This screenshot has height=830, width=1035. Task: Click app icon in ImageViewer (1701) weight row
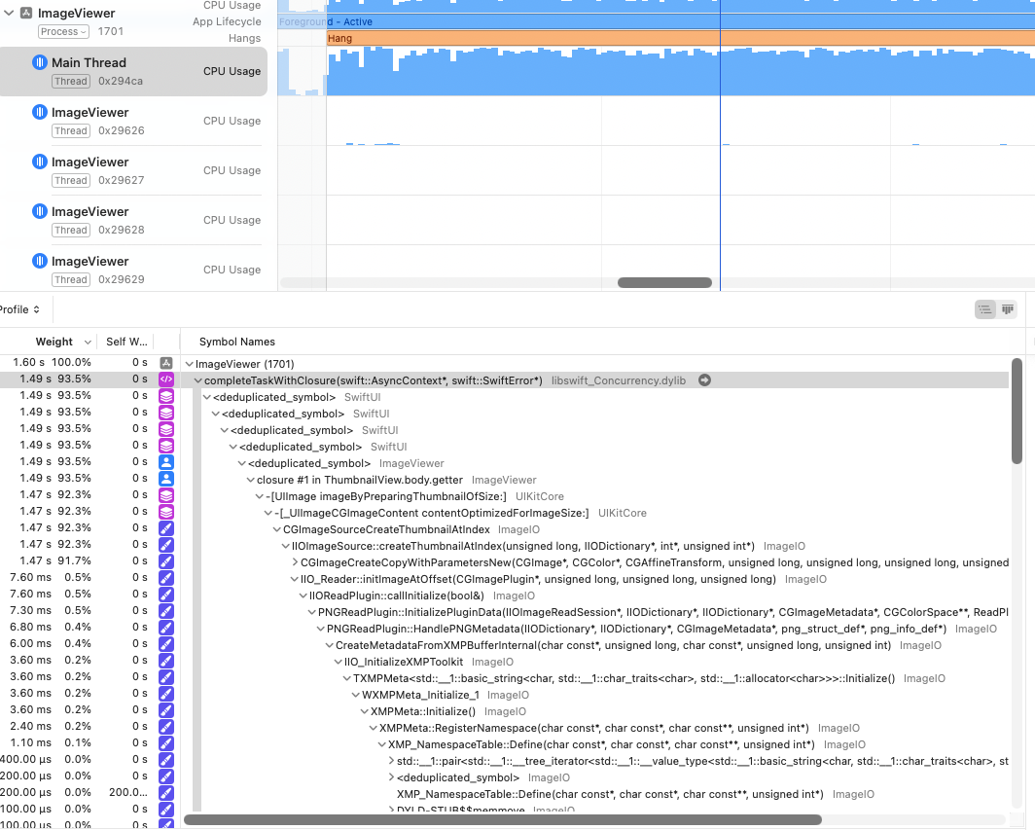pyautogui.click(x=166, y=363)
